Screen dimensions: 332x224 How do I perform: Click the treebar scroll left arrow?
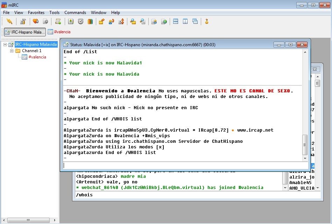point(4,220)
